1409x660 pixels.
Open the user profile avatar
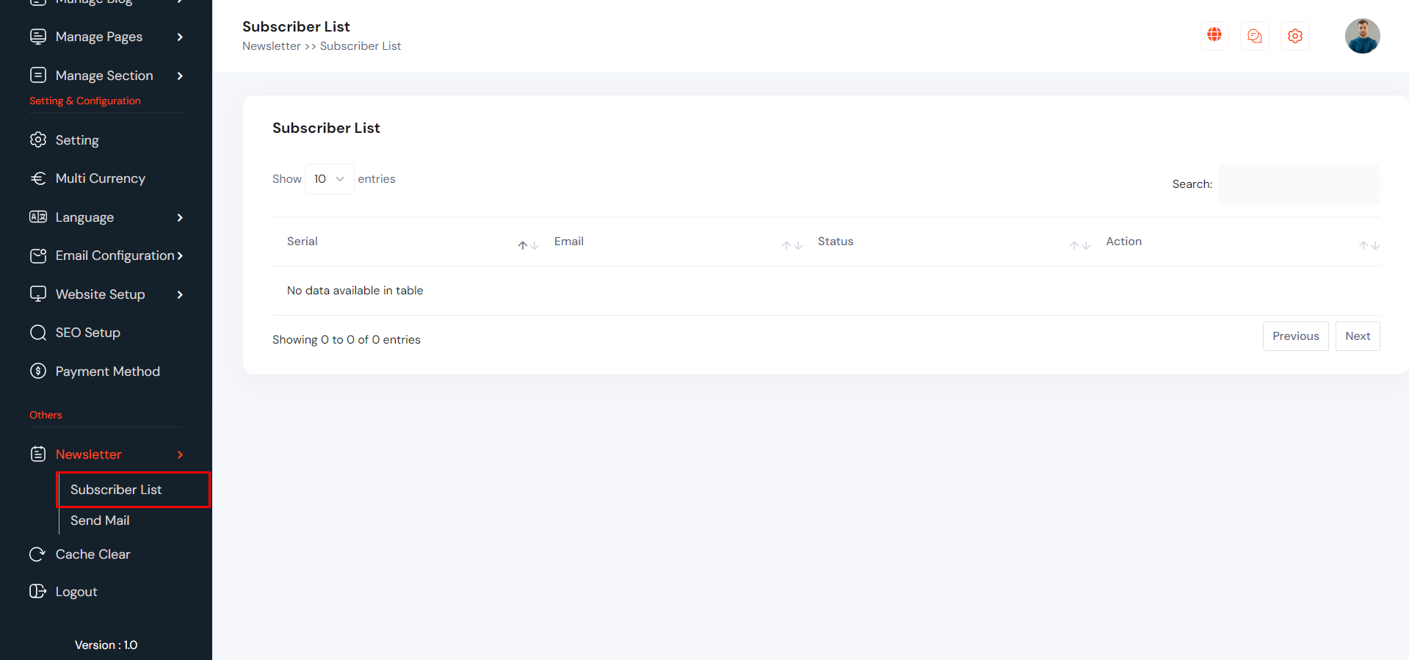[x=1362, y=36]
